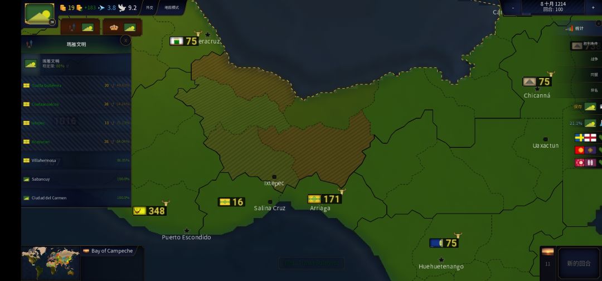Open the 外交 diplomacy tab
This screenshot has height=281, width=602.
[x=149, y=8]
